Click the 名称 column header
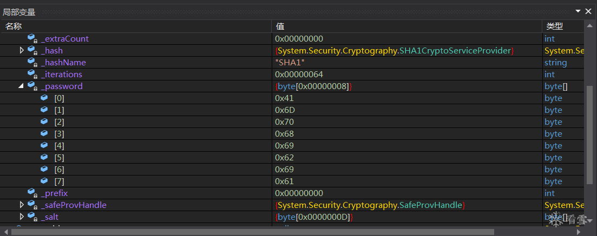Image resolution: width=597 pixels, height=236 pixels. pyautogui.click(x=14, y=26)
